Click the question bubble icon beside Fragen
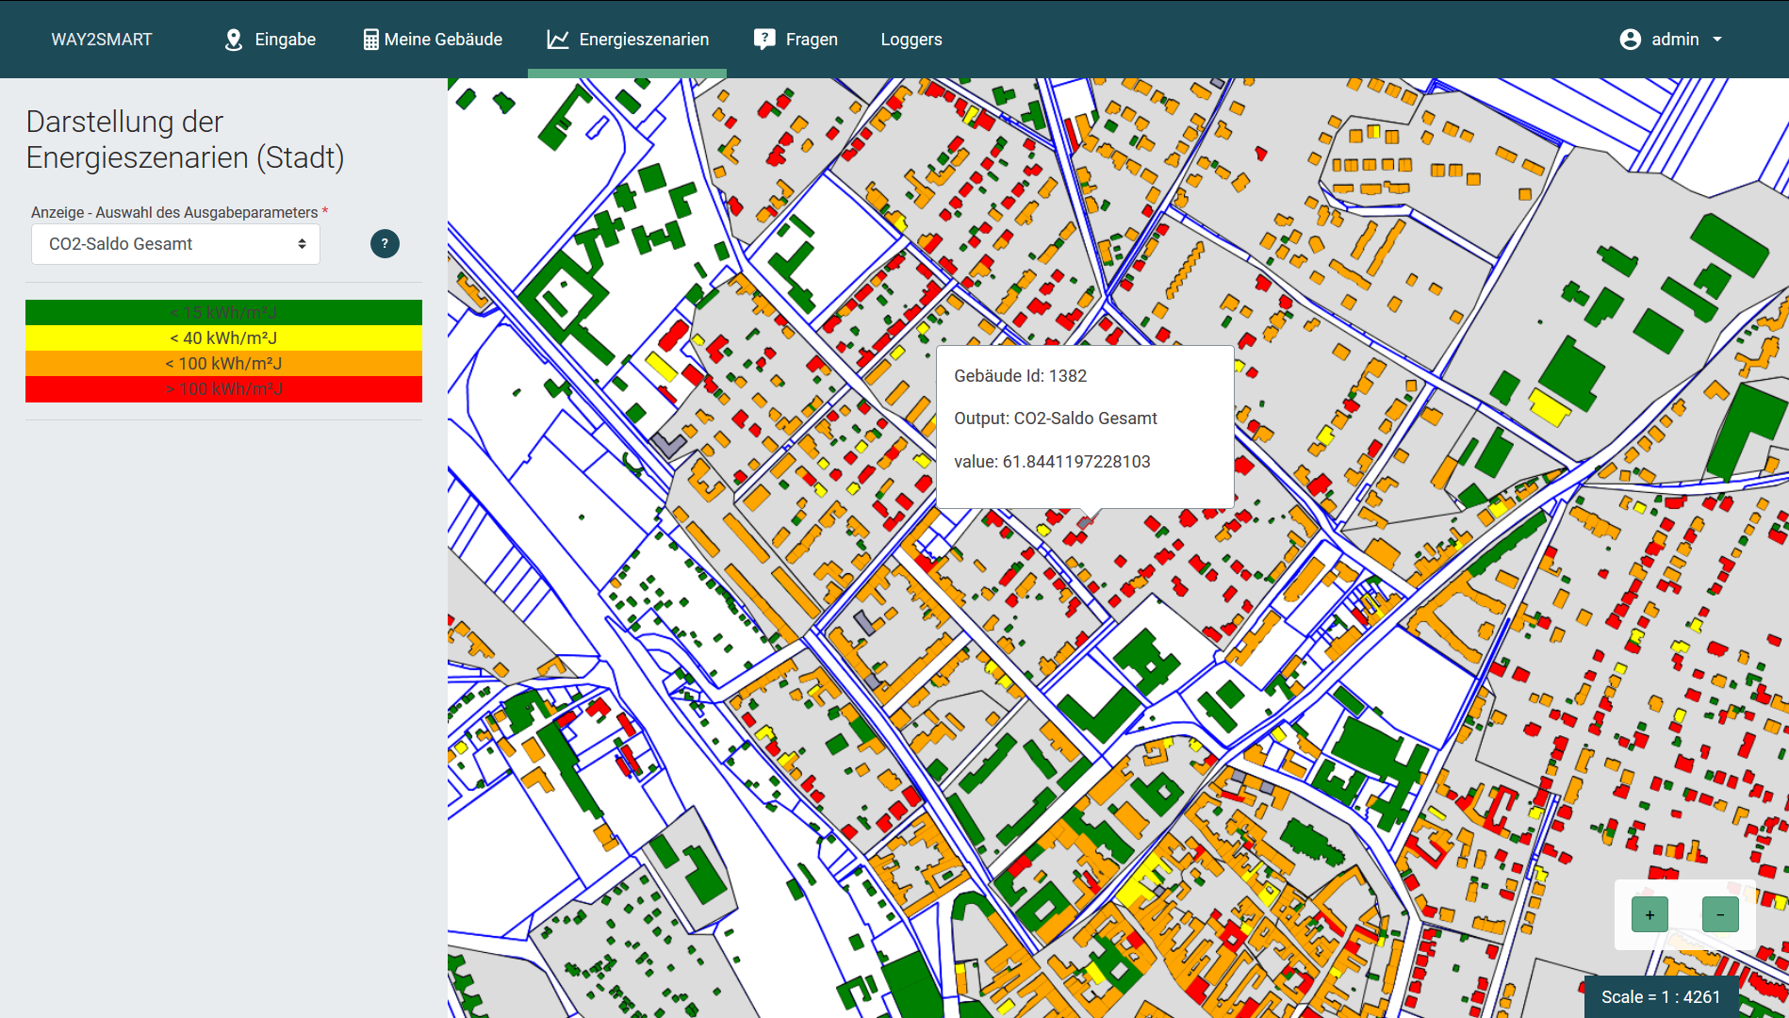 (x=764, y=40)
